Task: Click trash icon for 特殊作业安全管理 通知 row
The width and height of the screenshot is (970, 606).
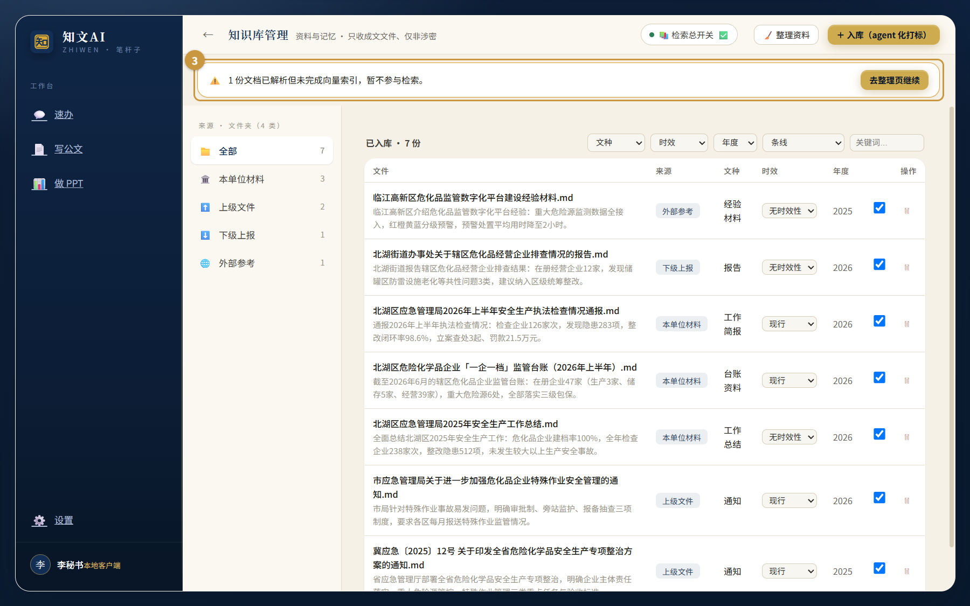Action: tap(907, 501)
